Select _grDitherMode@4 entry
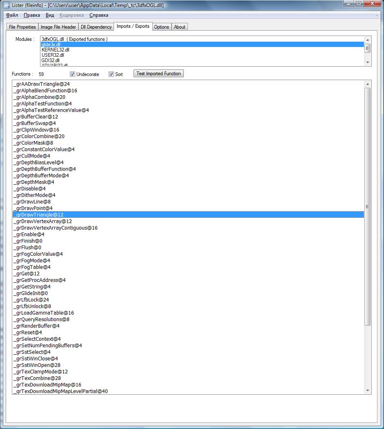 188,195
